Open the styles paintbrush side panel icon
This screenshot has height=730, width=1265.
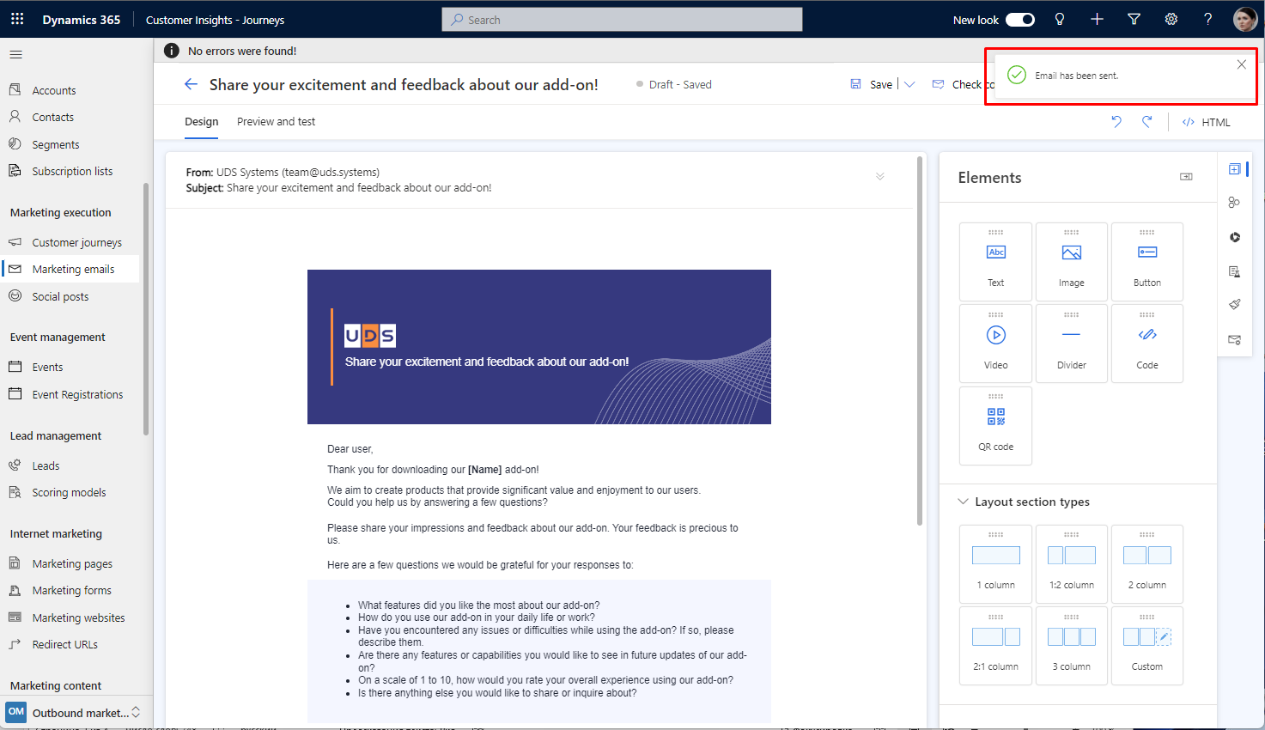click(1234, 305)
